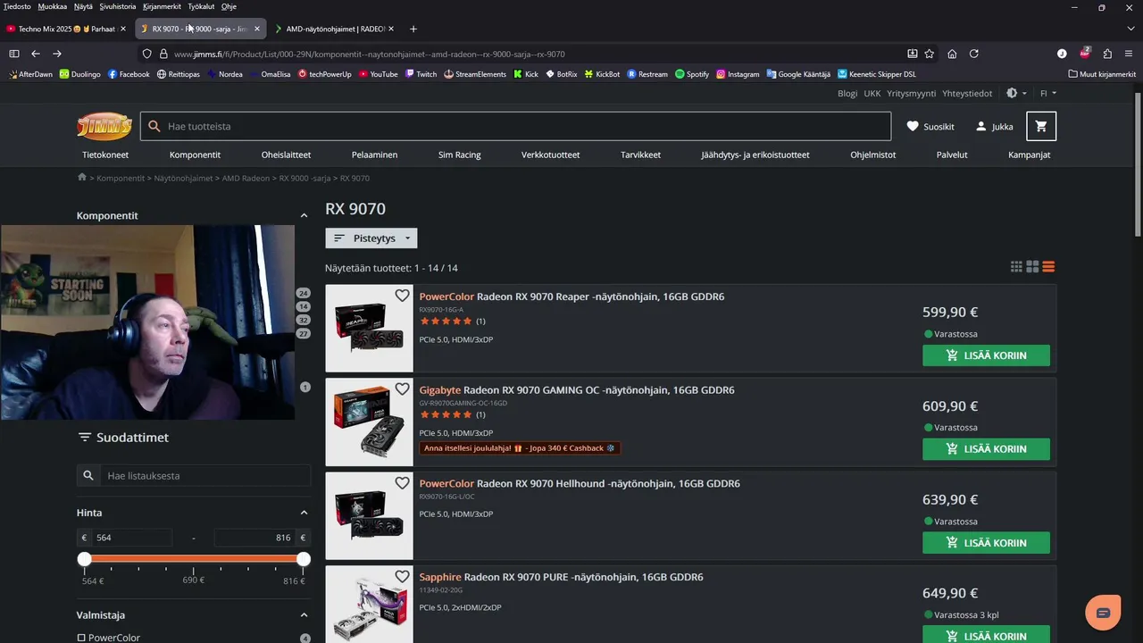Click the search magnifier in Hae tuotteista field
Viewport: 1143px width, 643px height.
pyautogui.click(x=154, y=127)
